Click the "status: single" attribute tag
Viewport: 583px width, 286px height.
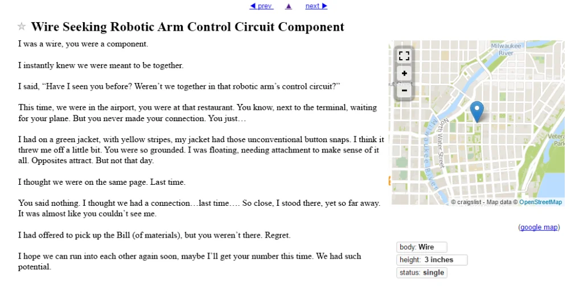point(422,273)
